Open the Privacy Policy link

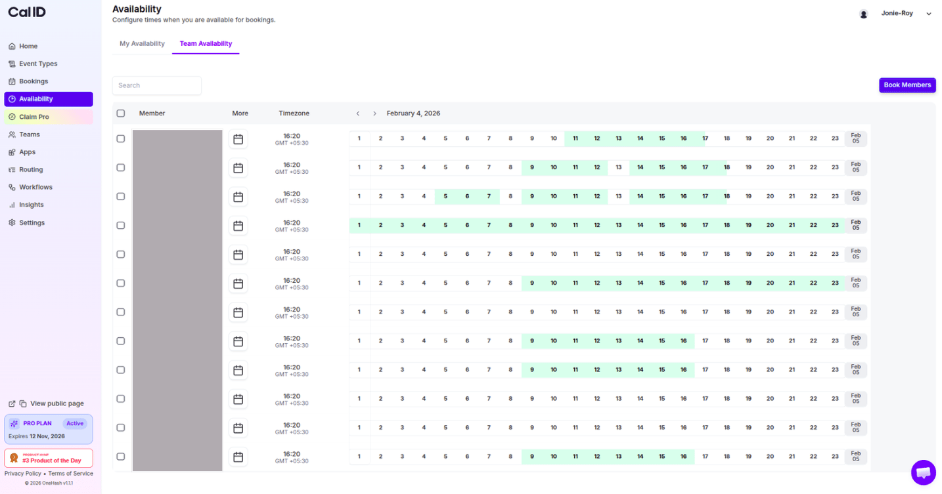pos(23,474)
